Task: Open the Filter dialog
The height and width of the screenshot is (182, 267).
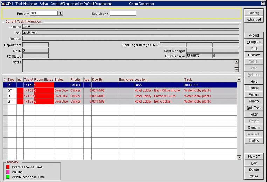Action: pyautogui.click(x=254, y=115)
